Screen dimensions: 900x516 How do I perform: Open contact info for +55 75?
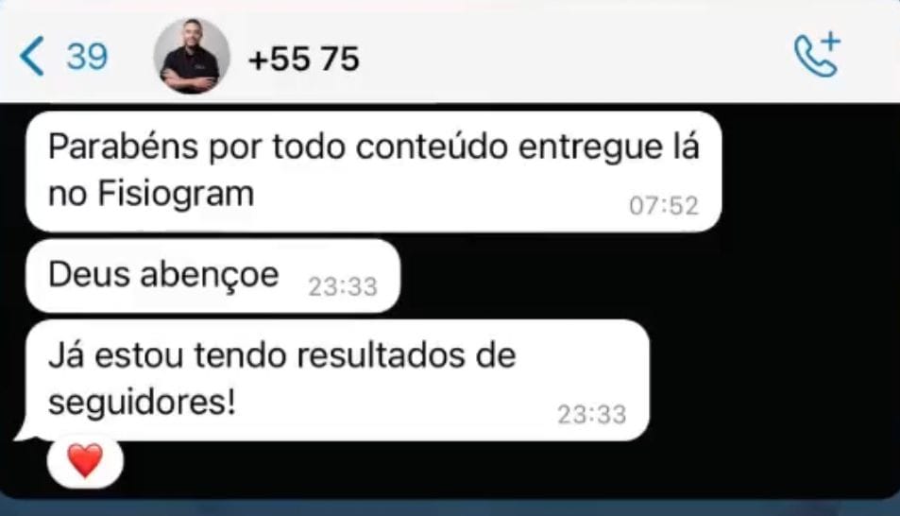point(304,59)
